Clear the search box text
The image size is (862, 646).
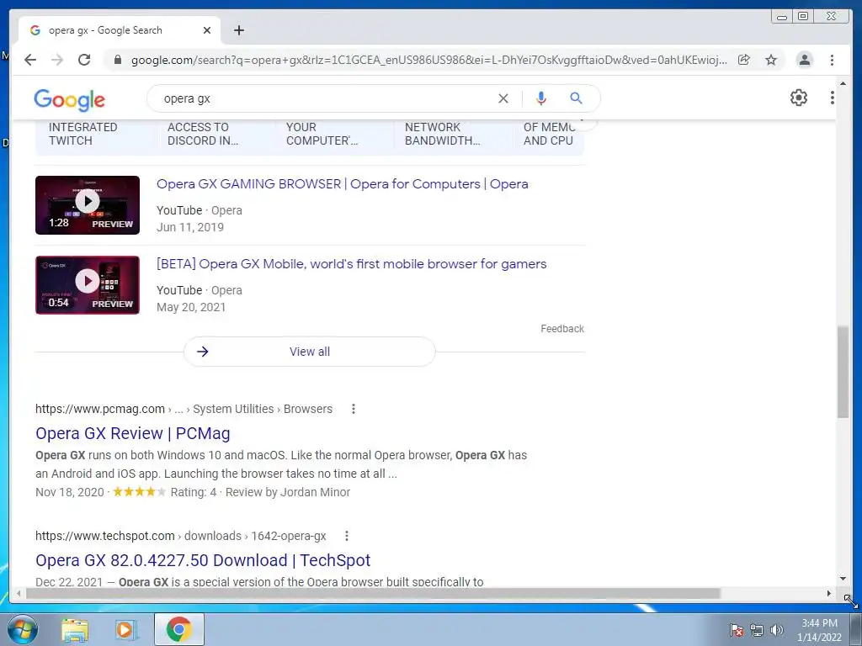tap(503, 98)
